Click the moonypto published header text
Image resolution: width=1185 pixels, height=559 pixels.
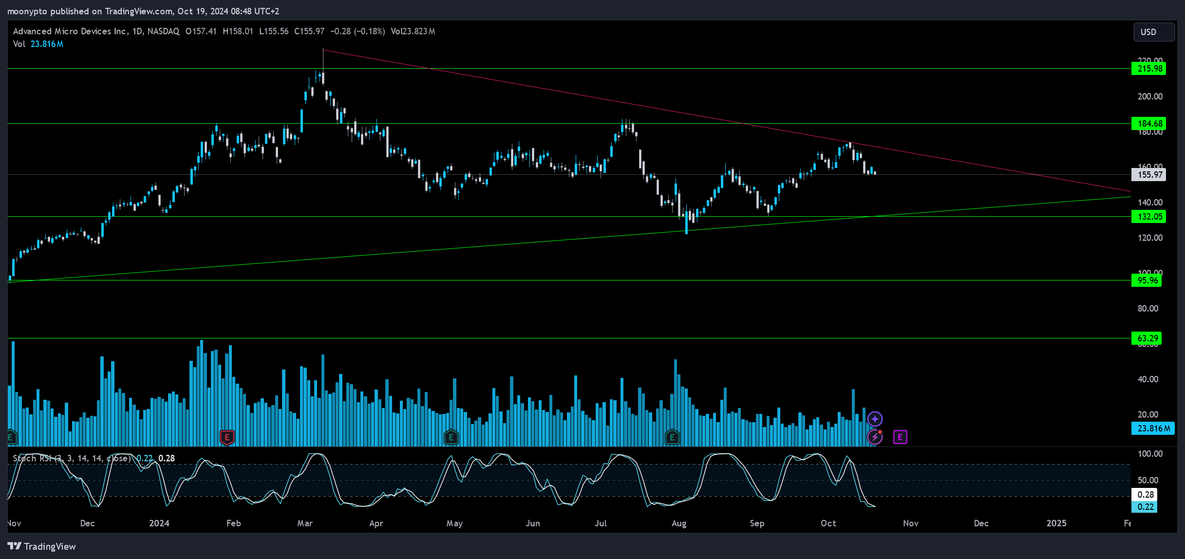pos(143,11)
